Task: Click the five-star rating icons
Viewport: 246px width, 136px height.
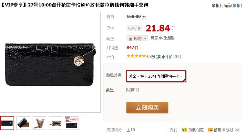Action: pyautogui.click(x=136, y=56)
